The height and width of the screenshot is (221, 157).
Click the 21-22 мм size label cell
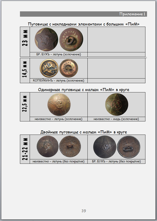coord(25,149)
